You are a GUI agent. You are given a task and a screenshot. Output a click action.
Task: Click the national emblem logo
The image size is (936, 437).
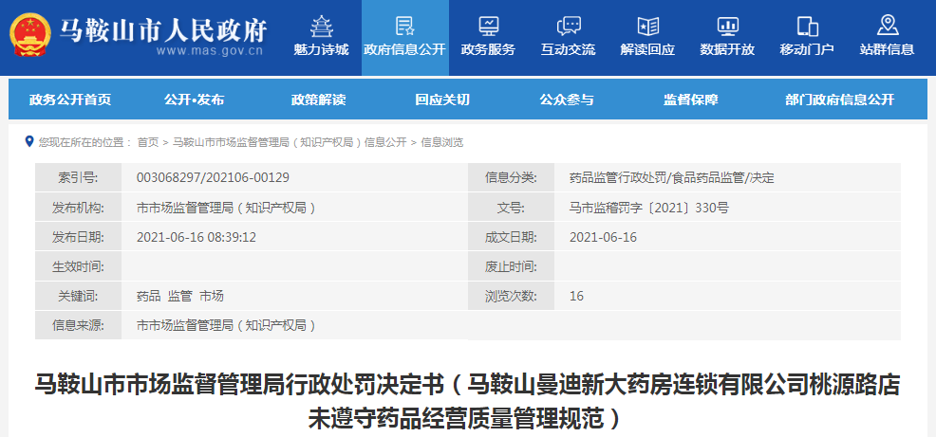(31, 36)
